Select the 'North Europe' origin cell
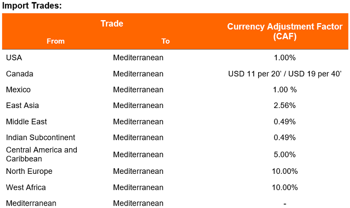 [29, 171]
